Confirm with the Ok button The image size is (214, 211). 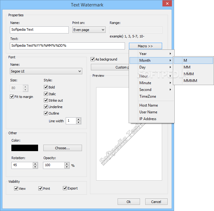129,202
